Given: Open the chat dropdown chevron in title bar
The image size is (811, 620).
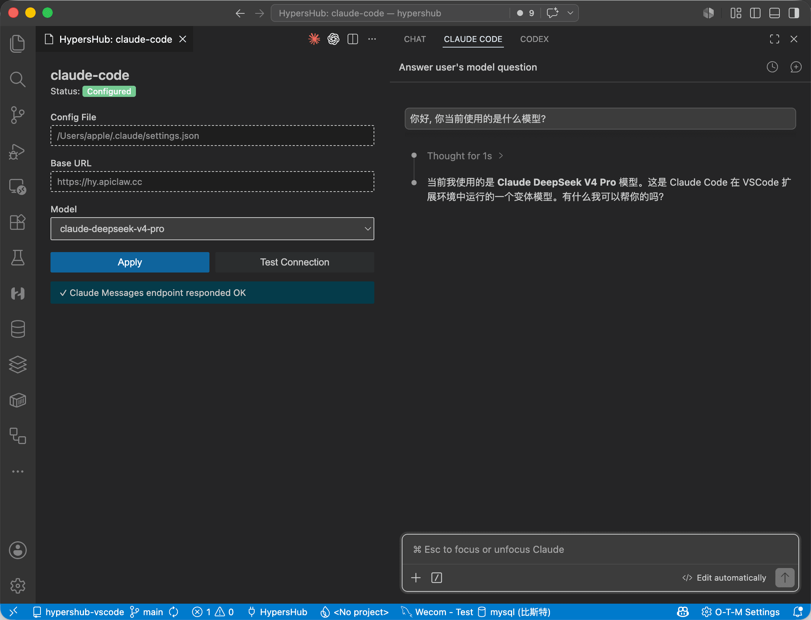Looking at the screenshot, I should [x=570, y=13].
